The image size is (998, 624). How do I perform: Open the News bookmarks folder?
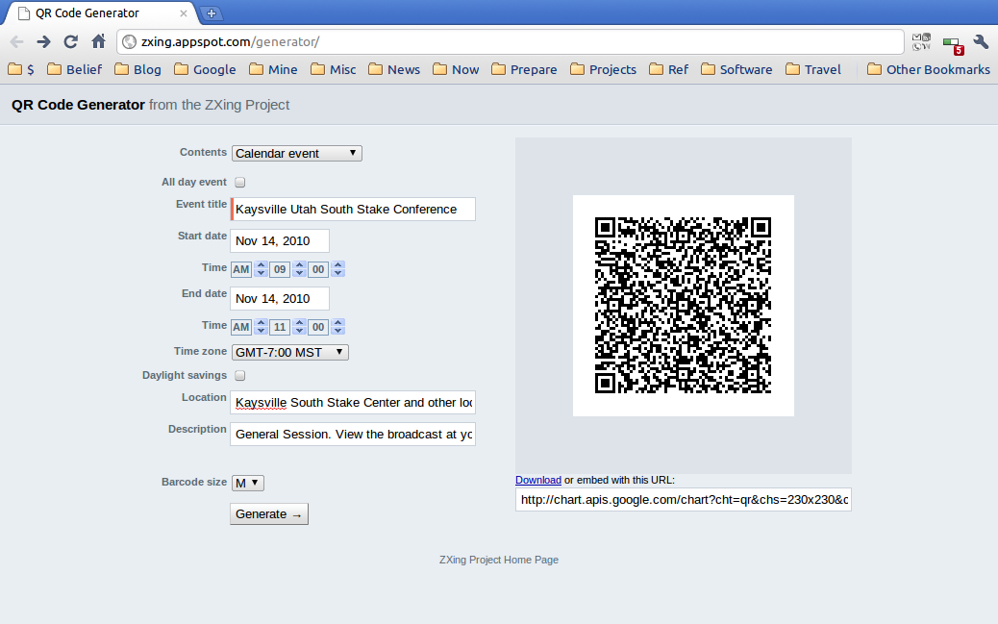394,69
